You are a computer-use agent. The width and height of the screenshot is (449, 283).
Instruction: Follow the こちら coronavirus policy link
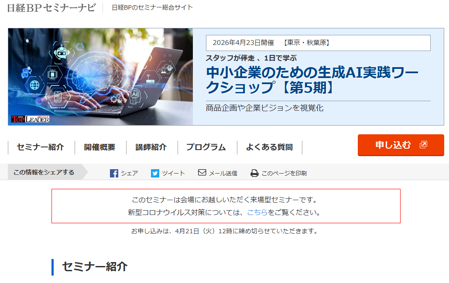pyautogui.click(x=257, y=212)
